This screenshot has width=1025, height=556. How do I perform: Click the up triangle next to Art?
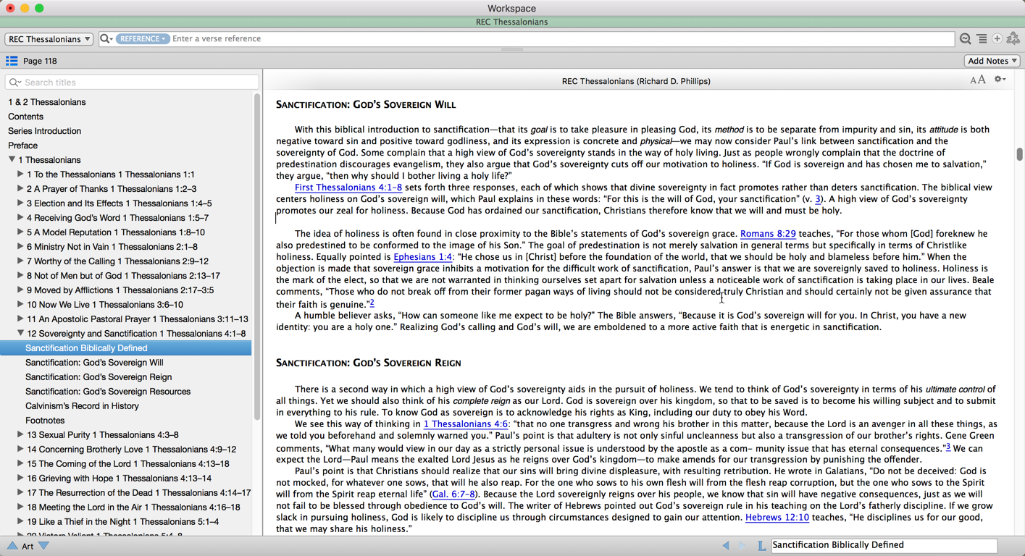tap(12, 546)
